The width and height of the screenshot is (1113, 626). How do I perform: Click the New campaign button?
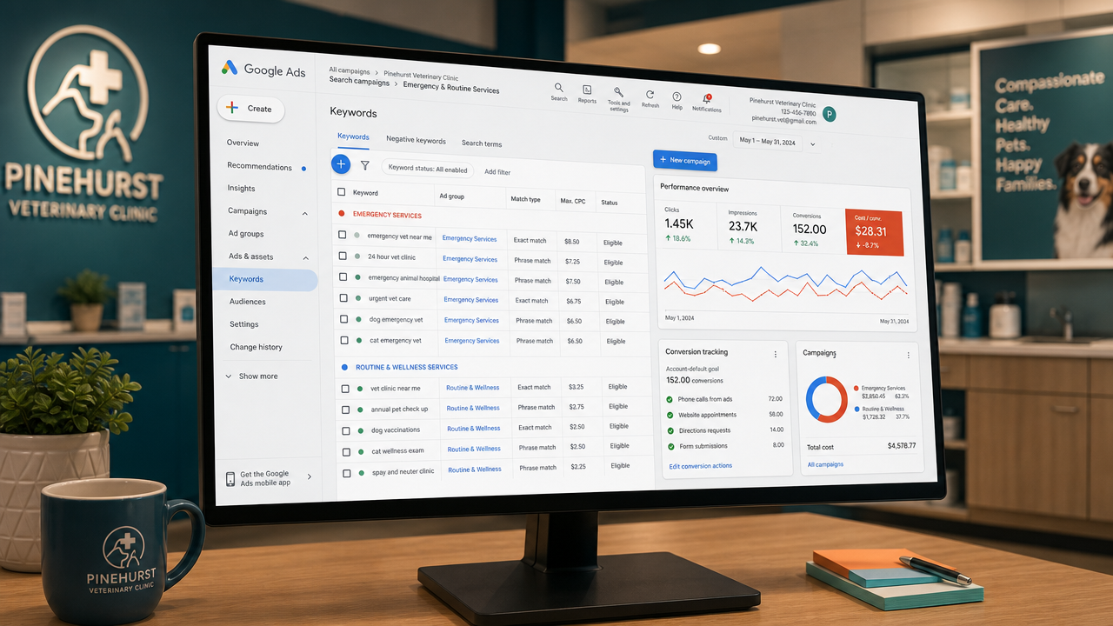coord(684,161)
